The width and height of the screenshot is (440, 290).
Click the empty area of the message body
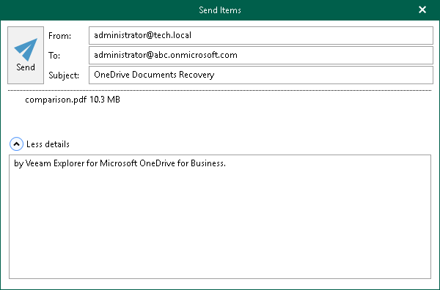pyautogui.click(x=220, y=224)
